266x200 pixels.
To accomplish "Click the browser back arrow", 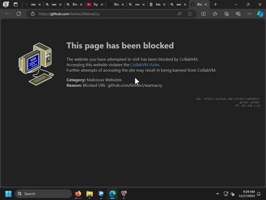I will (x=7, y=14).
